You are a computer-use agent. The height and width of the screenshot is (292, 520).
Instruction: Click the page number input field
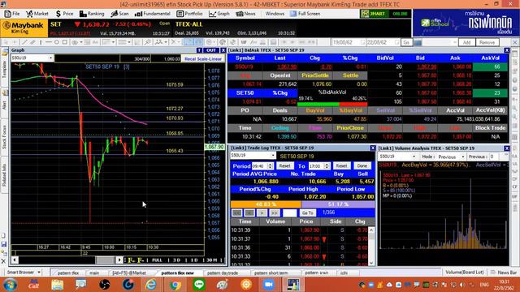pos(289,213)
